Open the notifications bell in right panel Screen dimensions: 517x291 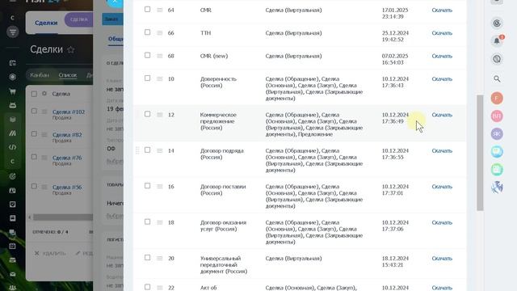[497, 40]
